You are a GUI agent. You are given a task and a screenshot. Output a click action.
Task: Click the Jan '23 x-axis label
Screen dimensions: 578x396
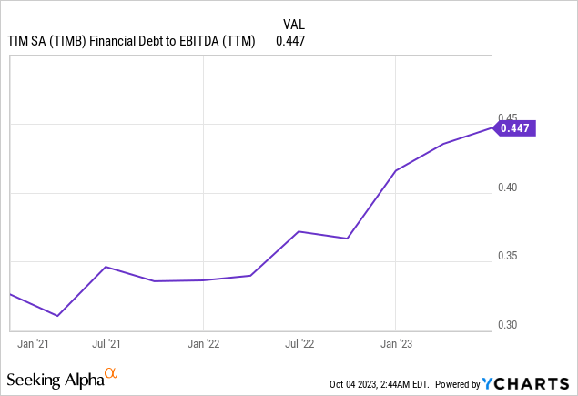(x=395, y=343)
